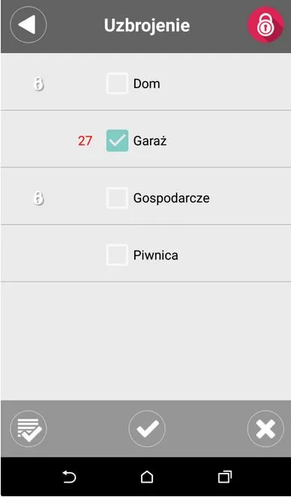Click the lock icon beside Gospodarcze

[38, 198]
